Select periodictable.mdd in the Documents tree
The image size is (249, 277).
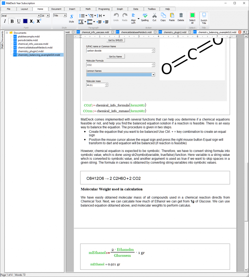[28, 40]
